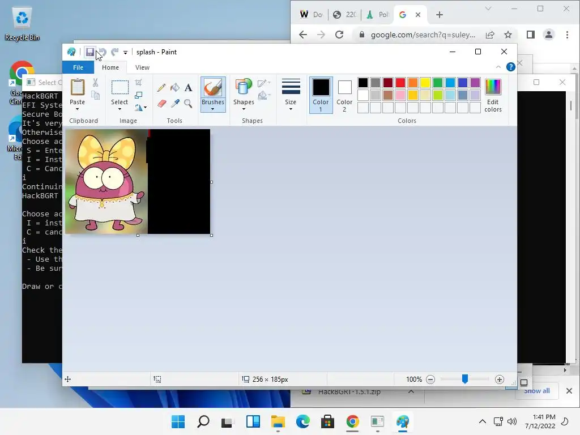The height and width of the screenshot is (435, 580).
Task: Expand the Shapes dropdown arrow
Action: point(244,109)
